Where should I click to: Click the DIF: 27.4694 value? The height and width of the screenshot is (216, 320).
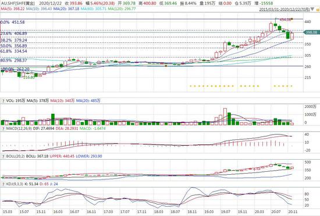43,129
